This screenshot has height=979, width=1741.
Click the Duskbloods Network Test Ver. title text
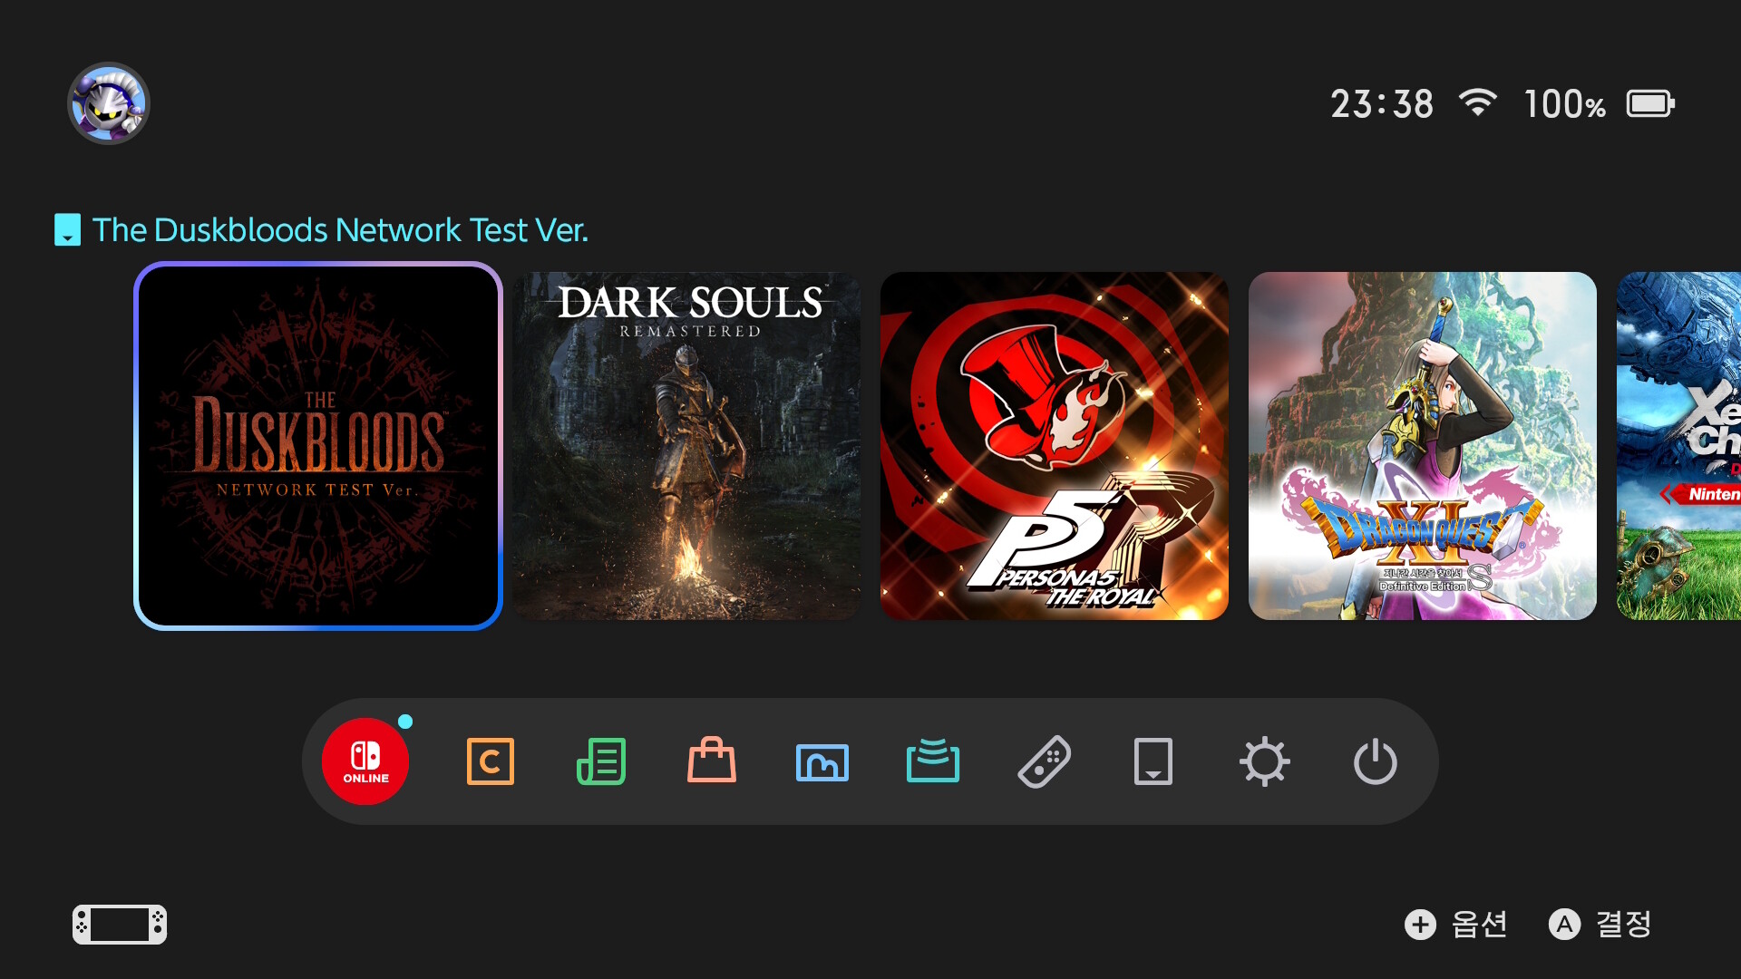pyautogui.click(x=340, y=230)
